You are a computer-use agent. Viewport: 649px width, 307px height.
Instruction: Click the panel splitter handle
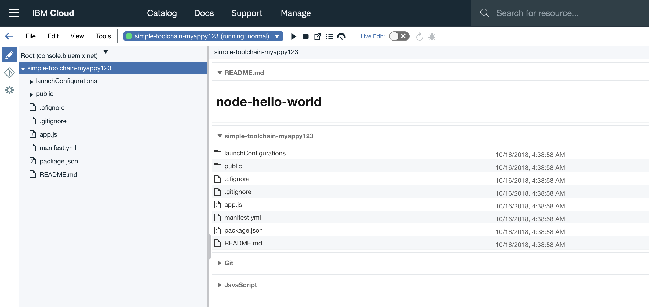click(209, 246)
